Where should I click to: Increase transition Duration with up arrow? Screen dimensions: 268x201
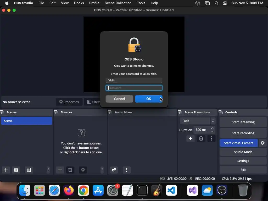[213, 128]
